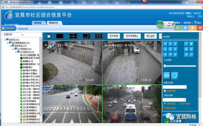Choose the four-window grid layout icon
Viewport: 203px width, 126px height.
tap(73, 36)
